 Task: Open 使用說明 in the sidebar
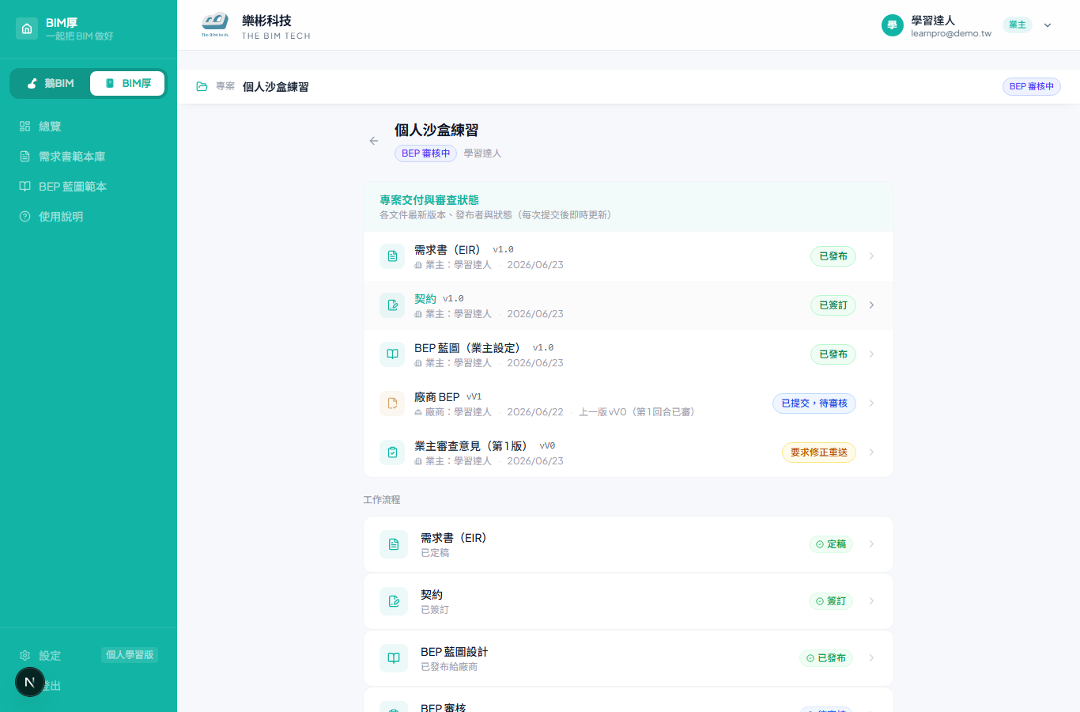click(x=89, y=217)
